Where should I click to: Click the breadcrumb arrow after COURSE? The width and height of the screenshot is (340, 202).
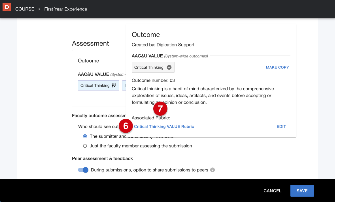(x=39, y=9)
